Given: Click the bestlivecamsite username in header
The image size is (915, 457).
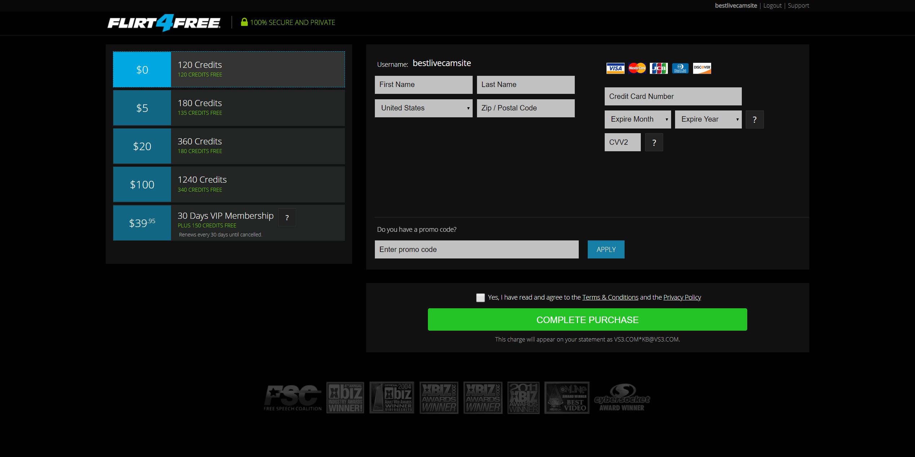Looking at the screenshot, I should click(736, 5).
